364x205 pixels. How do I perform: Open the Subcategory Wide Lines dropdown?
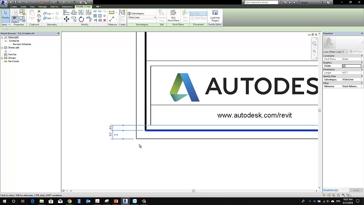click(x=142, y=18)
